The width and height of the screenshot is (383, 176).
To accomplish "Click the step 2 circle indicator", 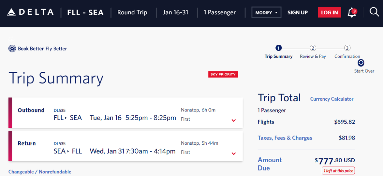I will (313, 48).
